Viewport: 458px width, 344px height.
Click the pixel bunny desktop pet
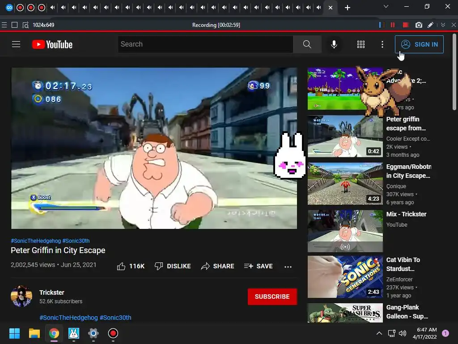tap(289, 156)
